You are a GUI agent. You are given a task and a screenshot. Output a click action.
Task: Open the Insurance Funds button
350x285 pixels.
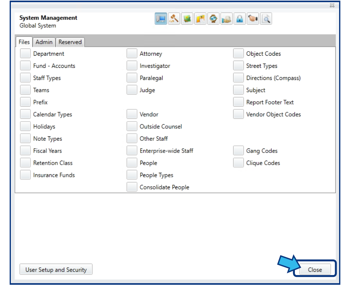(25, 175)
